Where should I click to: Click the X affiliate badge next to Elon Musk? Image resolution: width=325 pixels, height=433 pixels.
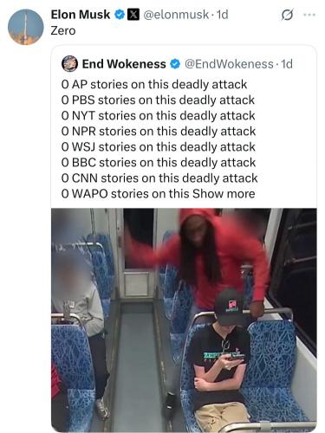point(133,15)
